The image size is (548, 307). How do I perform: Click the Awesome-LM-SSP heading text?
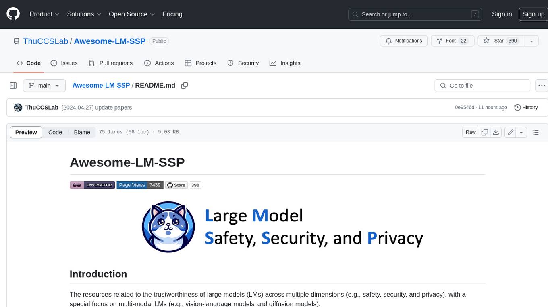127,162
